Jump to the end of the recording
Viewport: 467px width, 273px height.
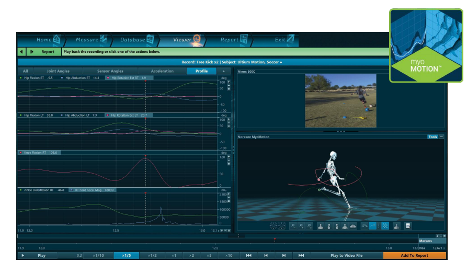pyautogui.click(x=301, y=256)
